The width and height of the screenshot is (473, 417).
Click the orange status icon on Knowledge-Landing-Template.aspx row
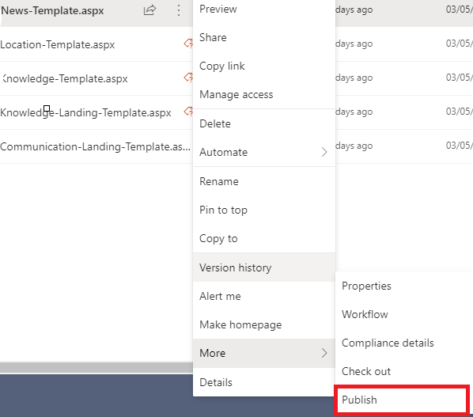[x=188, y=112]
